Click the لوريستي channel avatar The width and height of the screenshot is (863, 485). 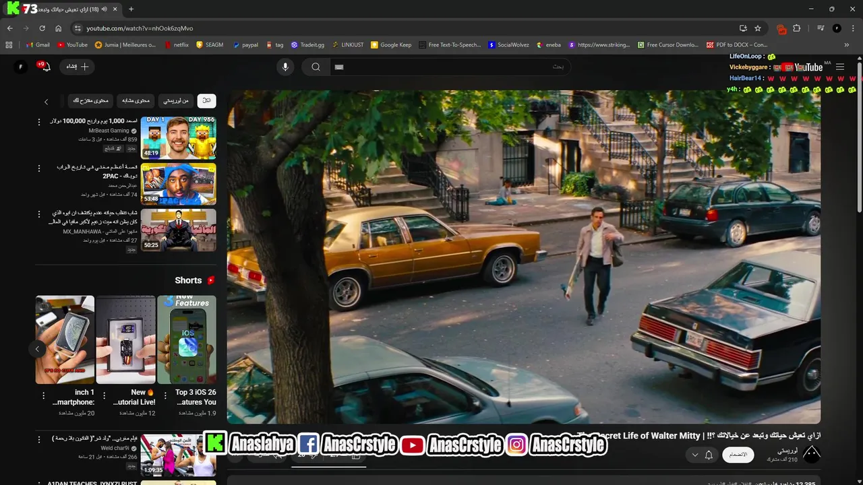point(812,455)
